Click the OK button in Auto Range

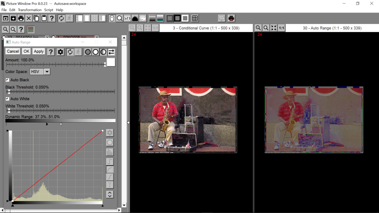tap(26, 51)
